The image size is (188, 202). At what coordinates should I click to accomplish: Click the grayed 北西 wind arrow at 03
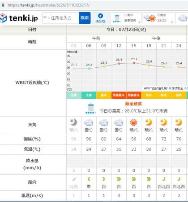point(74,179)
